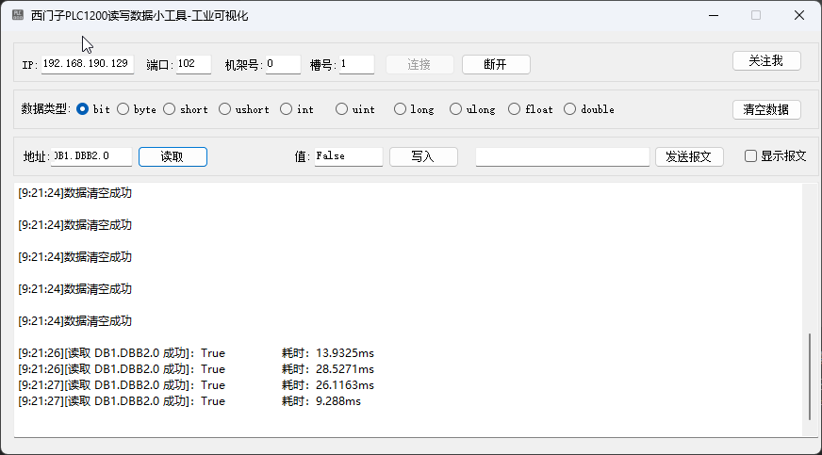
Task: Focus the message text field beside 发送报文
Action: tap(563, 156)
